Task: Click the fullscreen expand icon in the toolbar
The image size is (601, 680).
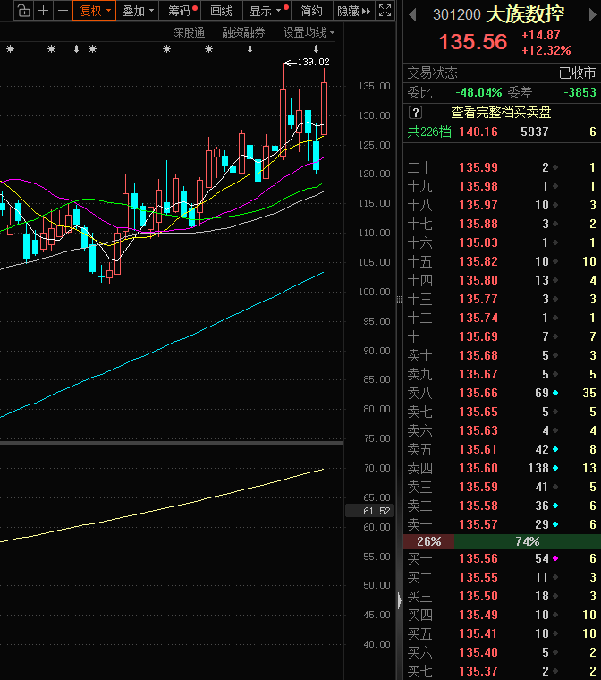Action: 384,11
